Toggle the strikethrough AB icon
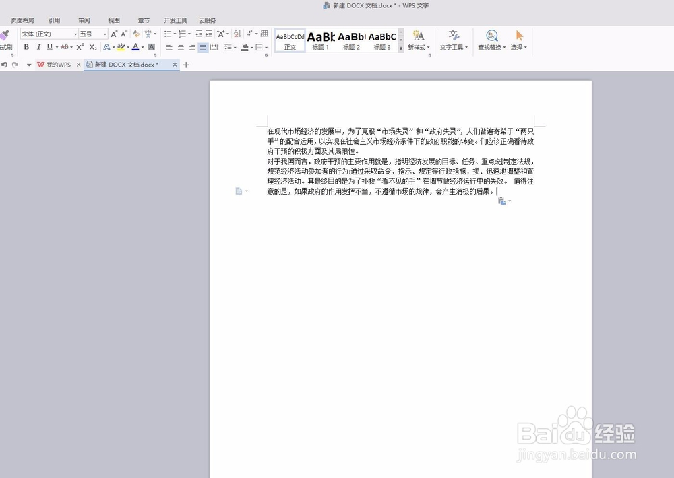Screen dimensions: 674x478 65,47
